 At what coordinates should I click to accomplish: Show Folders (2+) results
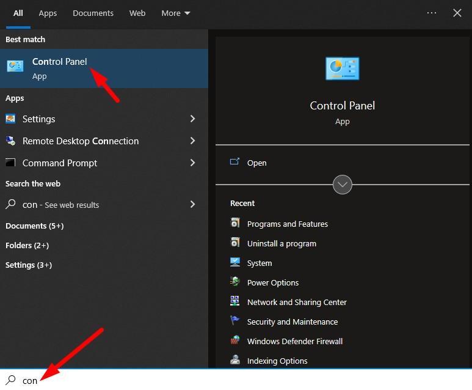27,245
